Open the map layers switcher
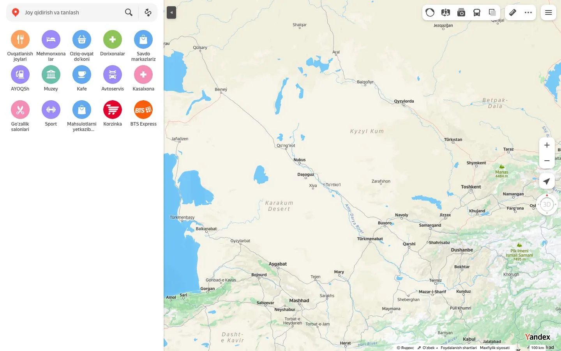 coord(492,12)
